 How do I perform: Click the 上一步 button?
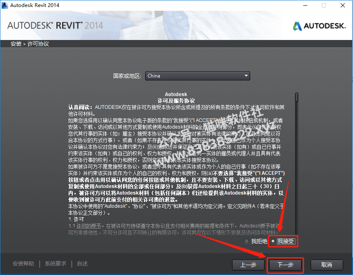248,265
